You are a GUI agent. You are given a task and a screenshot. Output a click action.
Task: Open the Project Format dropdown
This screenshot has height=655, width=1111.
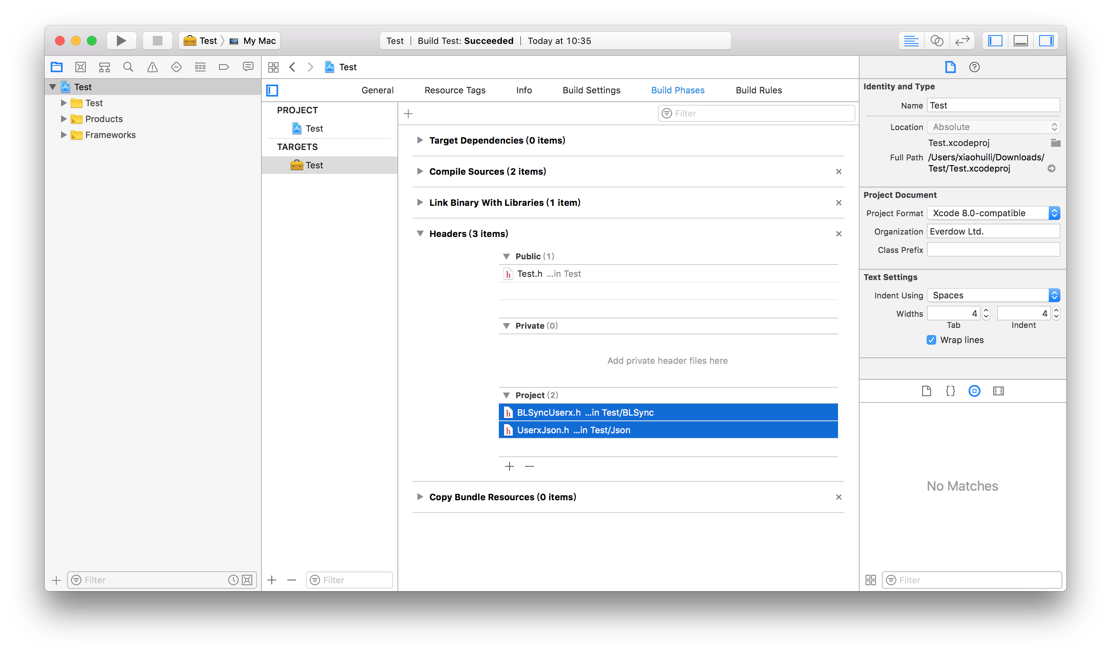pyautogui.click(x=993, y=213)
